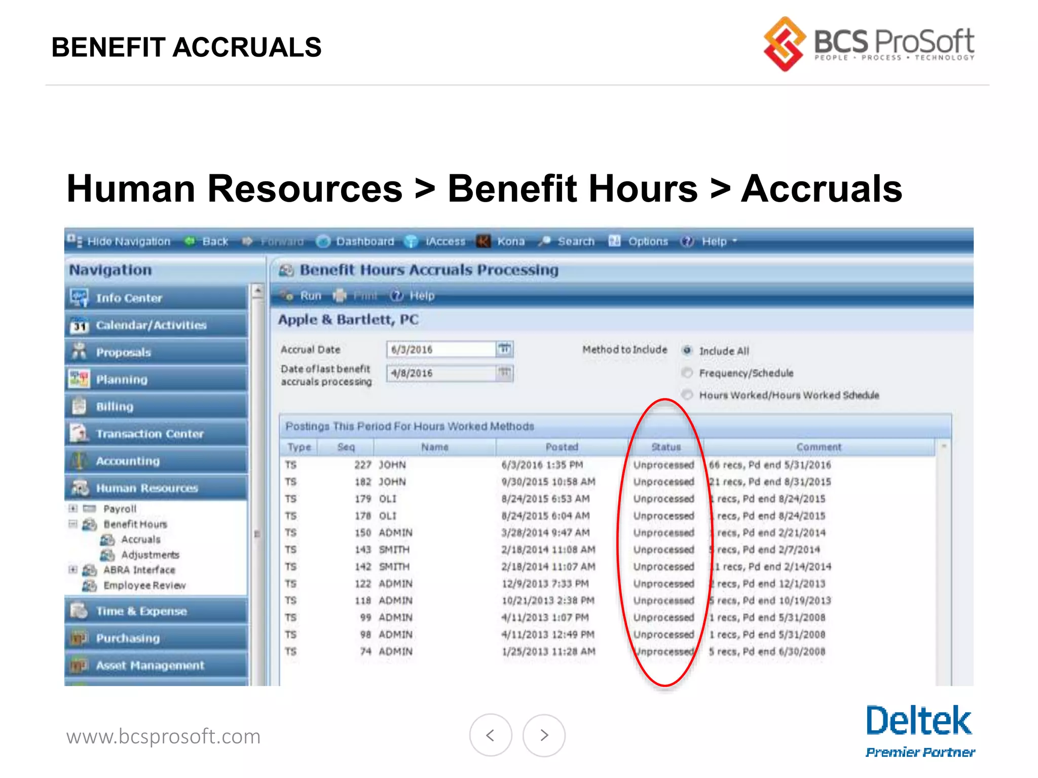This screenshot has height=778, width=1038.
Task: Open the Human Resources menu label
Action: (x=147, y=488)
